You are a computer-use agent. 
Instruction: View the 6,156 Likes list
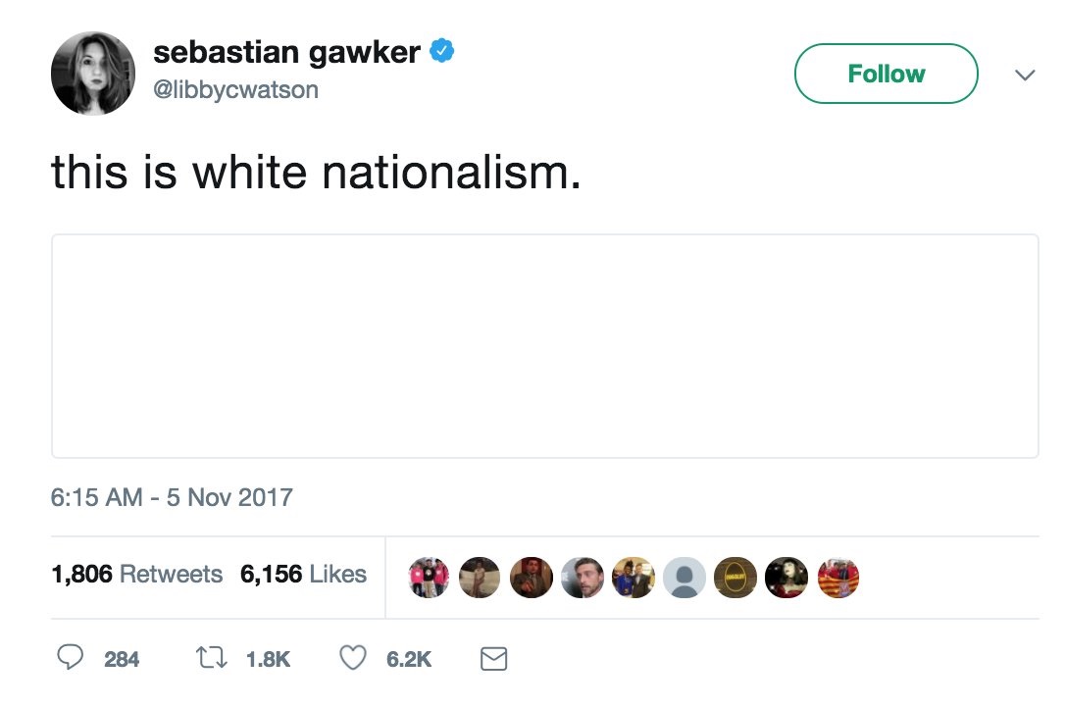point(303,574)
